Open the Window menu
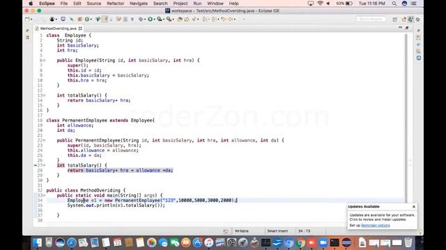The height and width of the screenshot is (250, 446). click(215, 3)
